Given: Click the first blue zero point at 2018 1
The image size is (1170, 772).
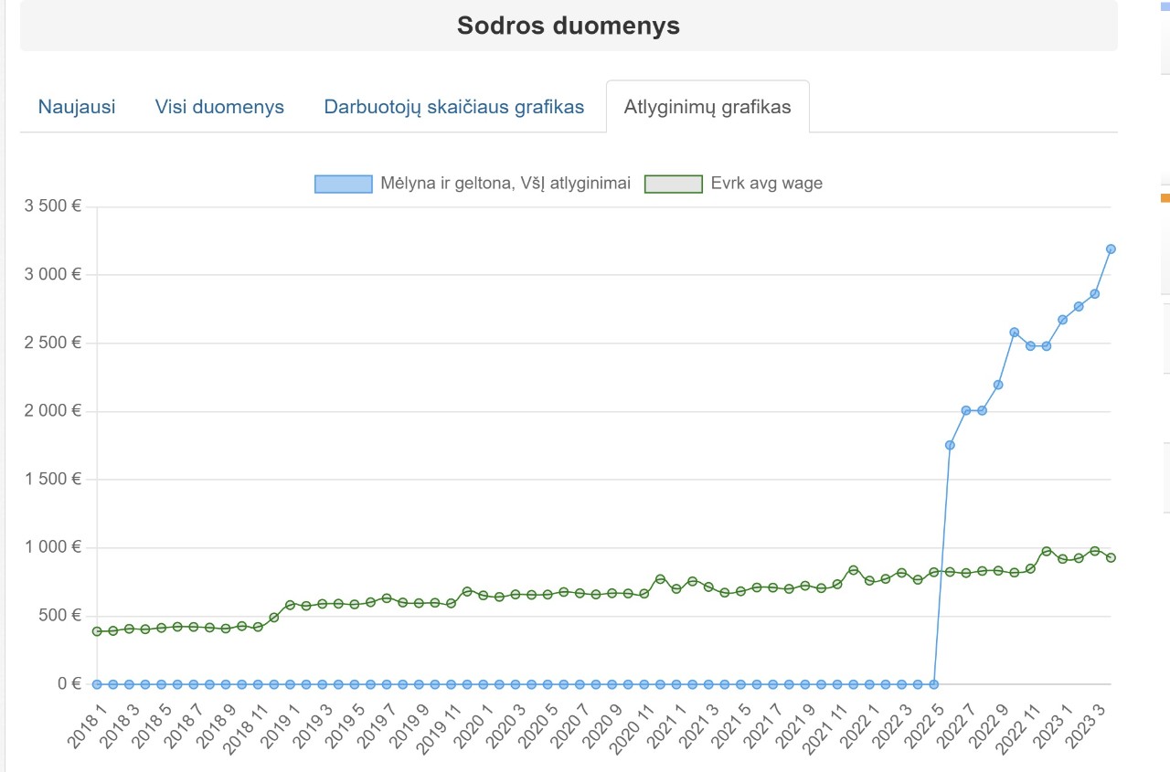Looking at the screenshot, I should coord(97,683).
